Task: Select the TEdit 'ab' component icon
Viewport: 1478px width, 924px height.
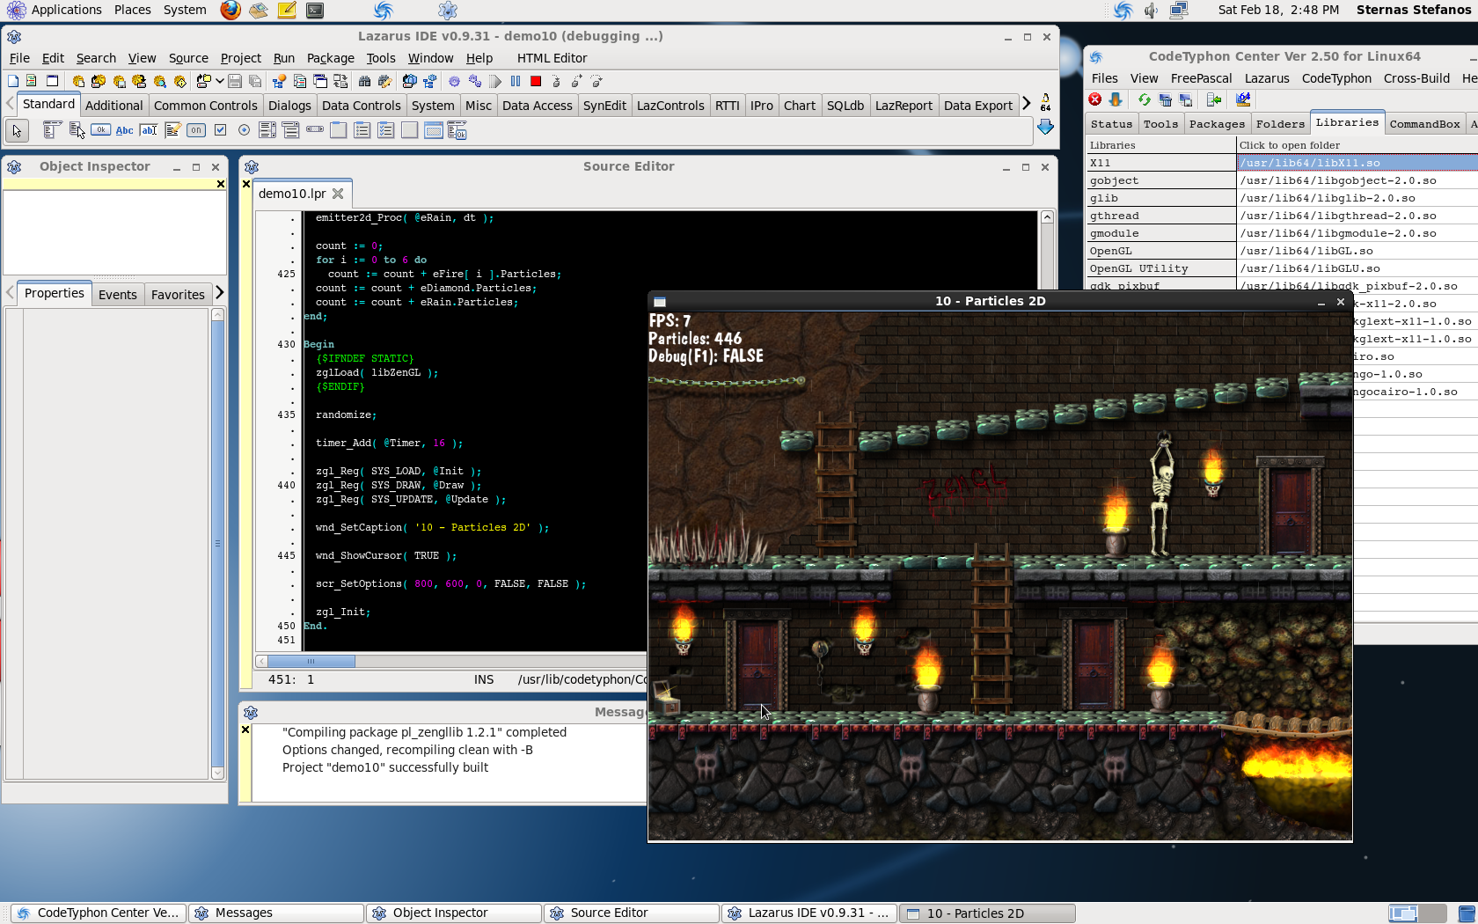Action: click(149, 130)
